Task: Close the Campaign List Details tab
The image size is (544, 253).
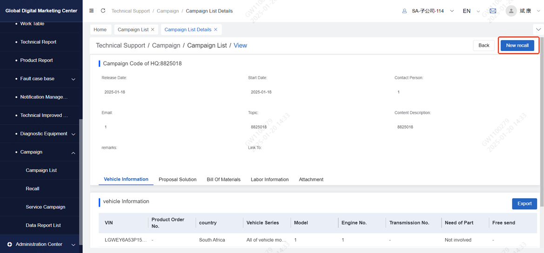Action: point(215,30)
